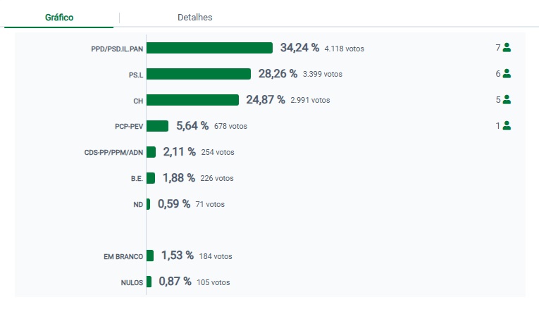Select the Gráfico tab

tap(59, 17)
